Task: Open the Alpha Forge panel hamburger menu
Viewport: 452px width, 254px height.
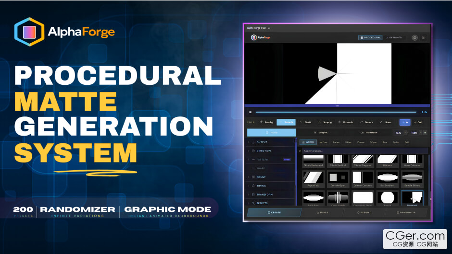Action: 269,28
